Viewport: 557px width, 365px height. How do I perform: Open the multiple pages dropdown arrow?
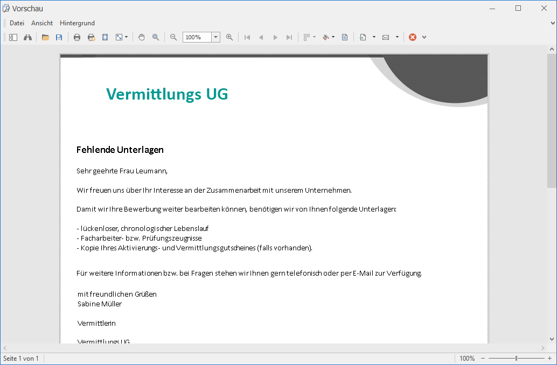pos(315,37)
